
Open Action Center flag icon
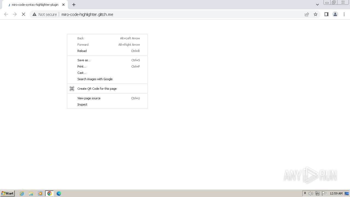pos(324,193)
